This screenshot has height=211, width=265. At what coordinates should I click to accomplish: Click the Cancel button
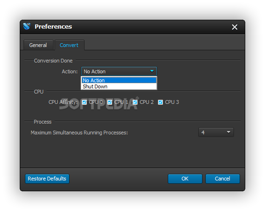point(223,179)
